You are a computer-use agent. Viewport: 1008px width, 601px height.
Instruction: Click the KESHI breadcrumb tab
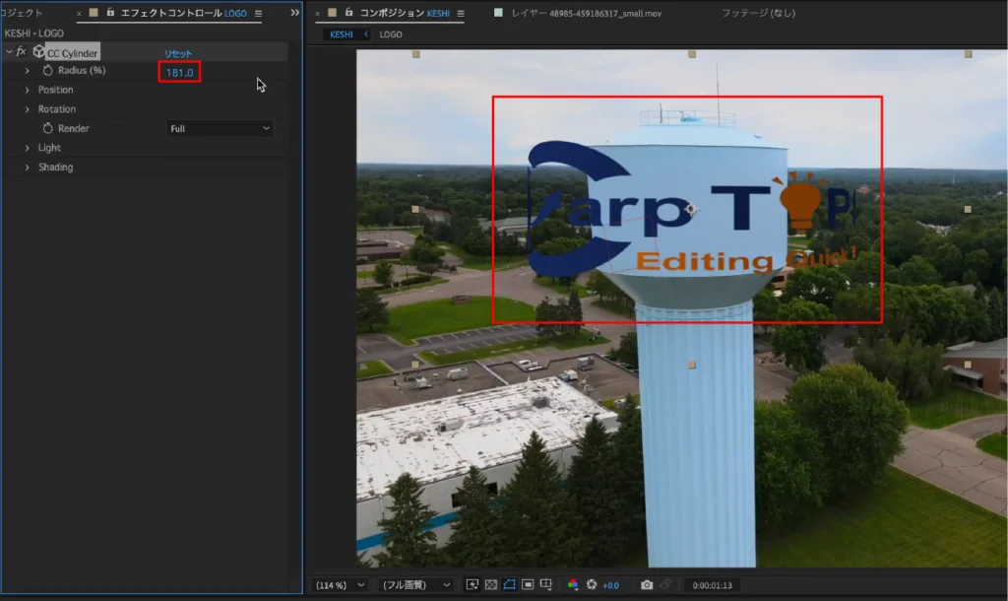coord(342,34)
